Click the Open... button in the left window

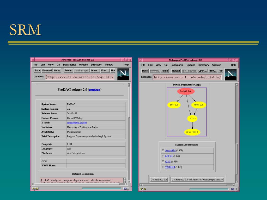(x=95, y=70)
